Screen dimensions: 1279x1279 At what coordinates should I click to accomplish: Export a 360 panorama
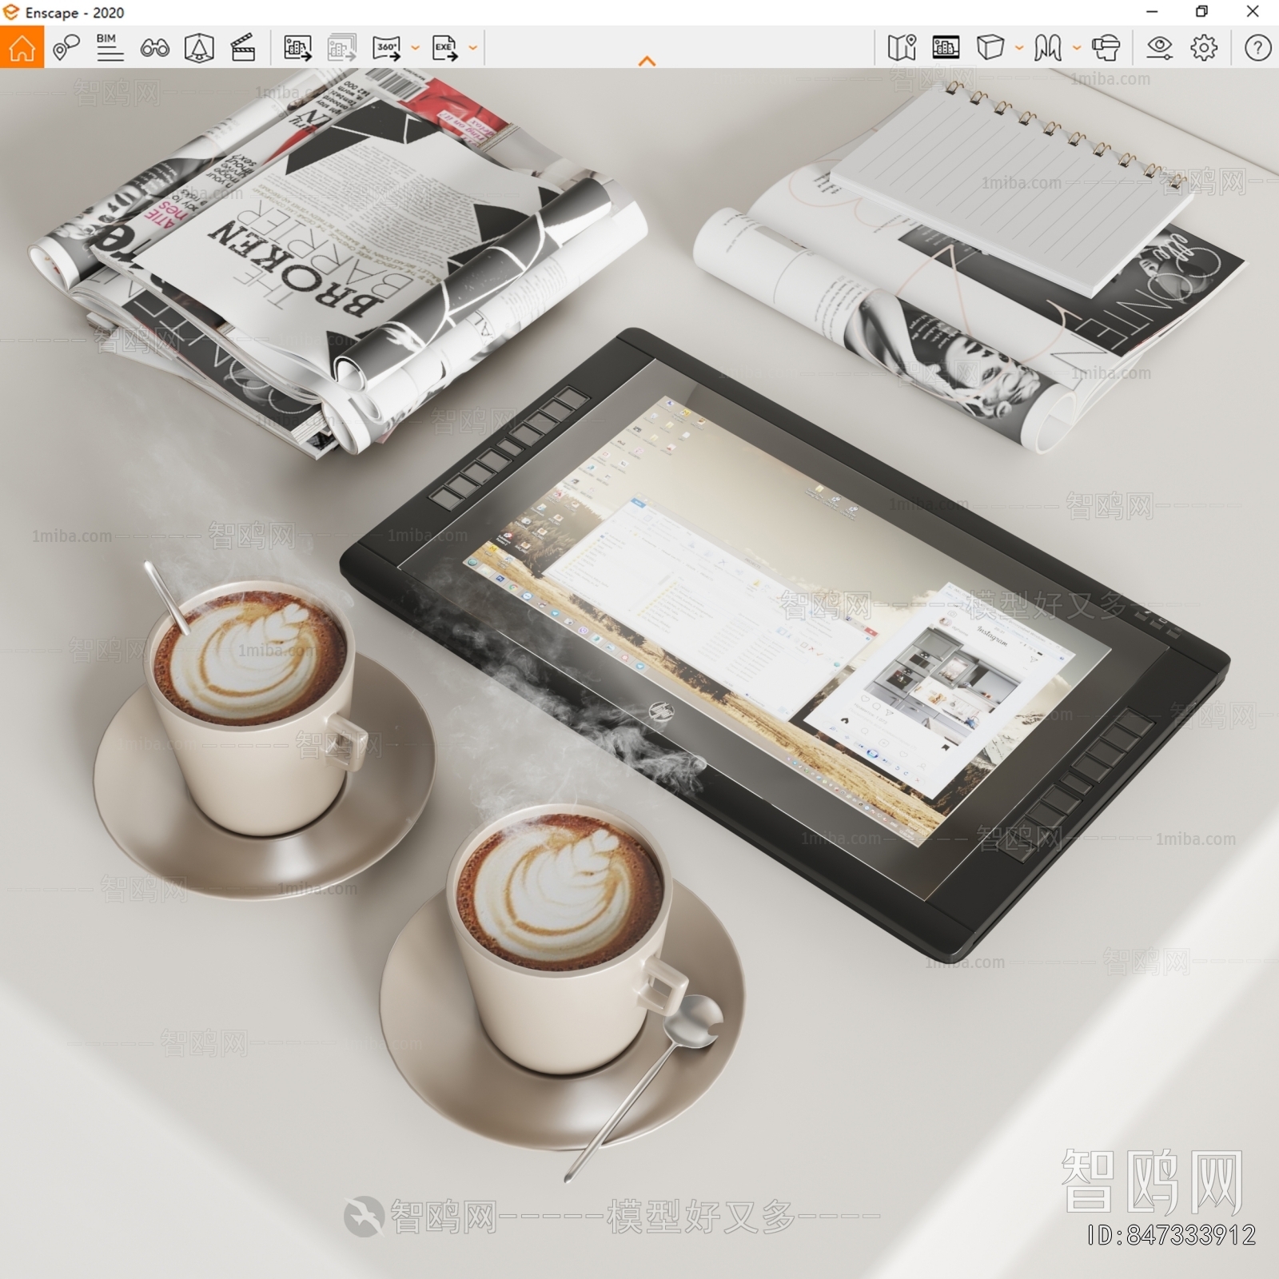pyautogui.click(x=387, y=48)
